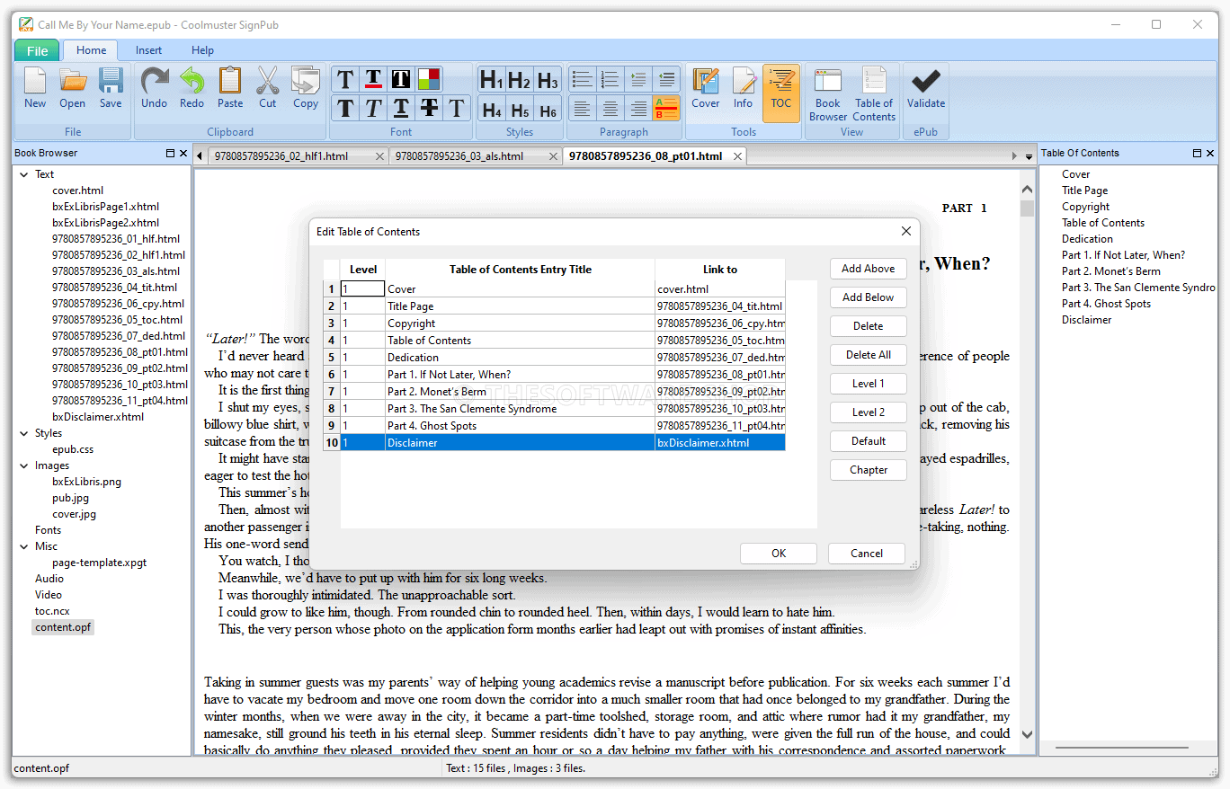Viewport: 1230px width, 789px height.
Task: Align paragraph right
Action: point(638,108)
